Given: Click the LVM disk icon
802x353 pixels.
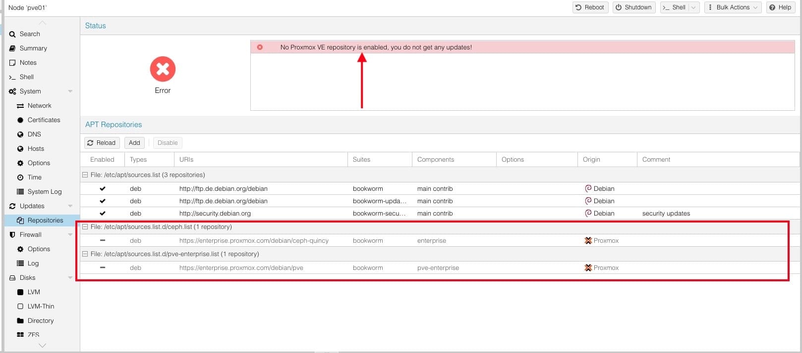Looking at the screenshot, I should point(20,292).
